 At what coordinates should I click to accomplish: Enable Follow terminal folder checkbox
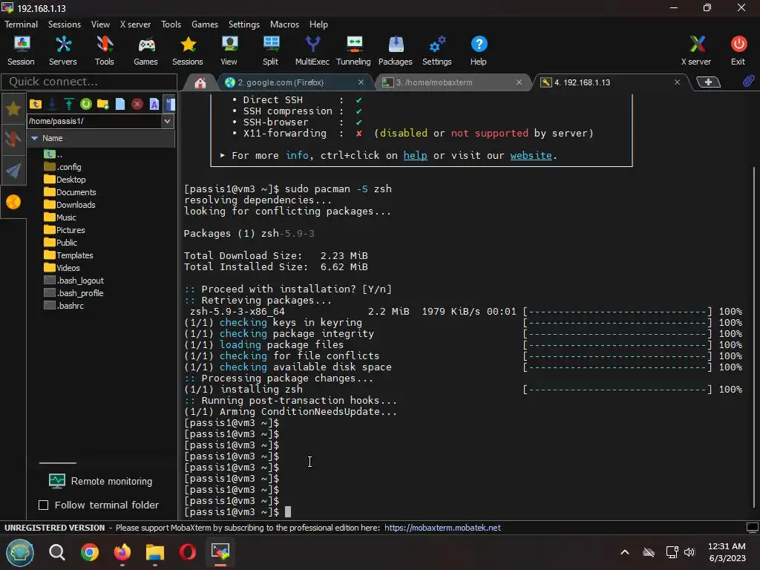44,505
